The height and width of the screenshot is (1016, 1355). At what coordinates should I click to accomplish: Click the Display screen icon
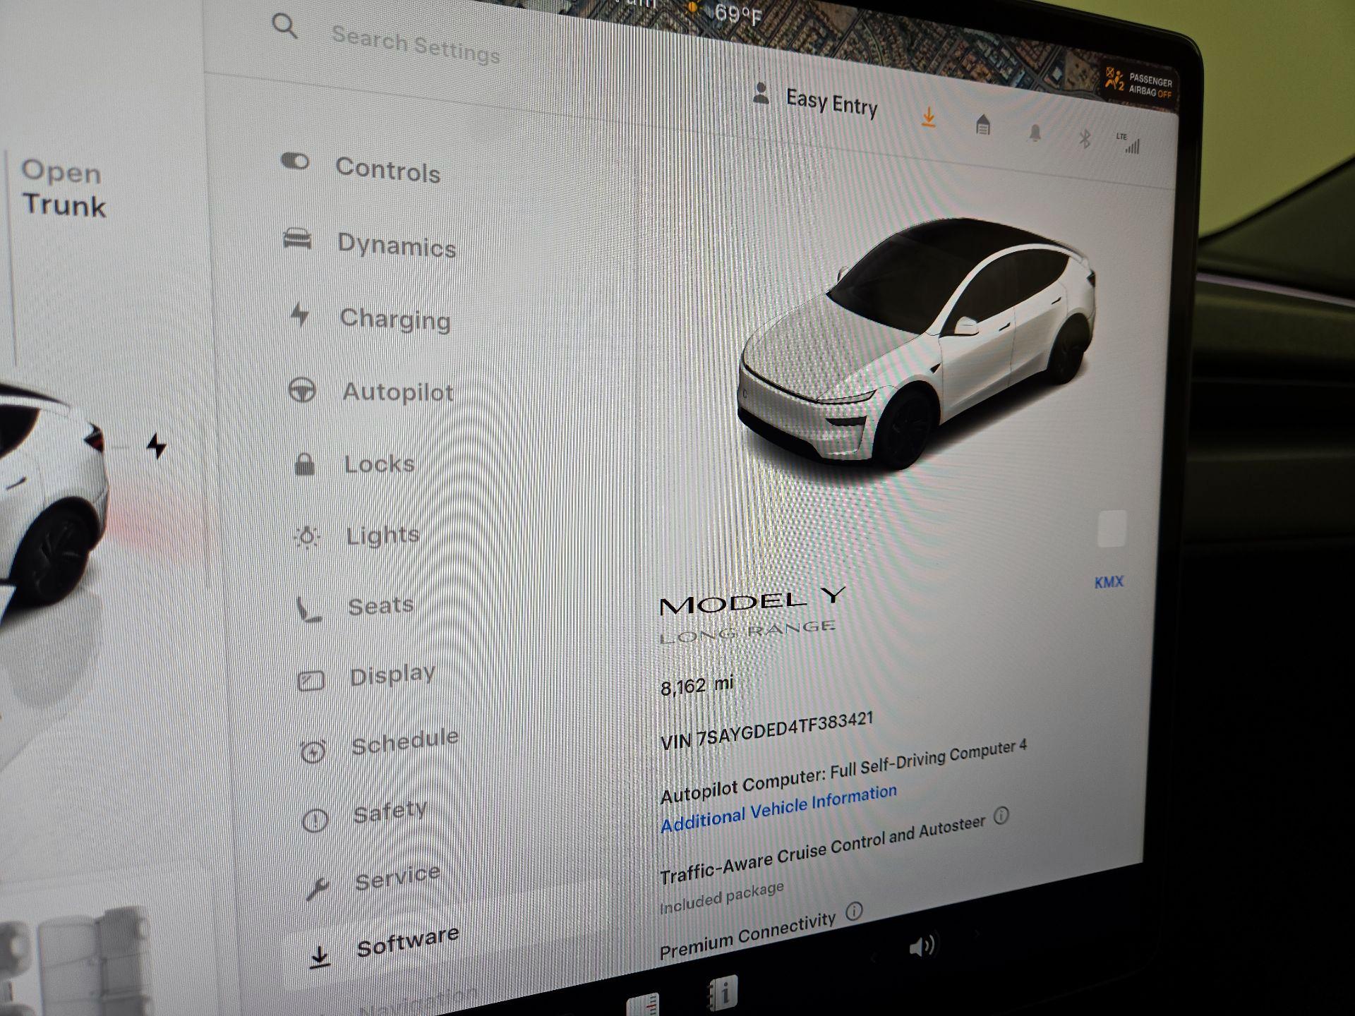click(x=311, y=680)
